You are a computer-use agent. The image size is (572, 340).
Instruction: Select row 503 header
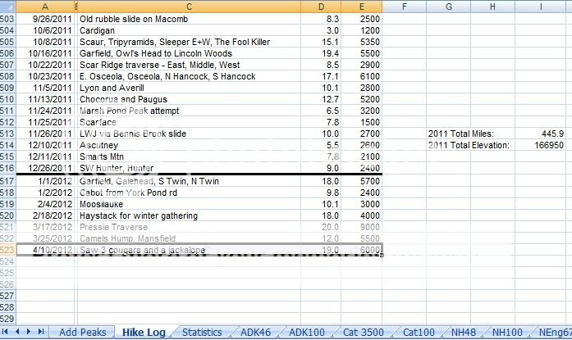7,19
